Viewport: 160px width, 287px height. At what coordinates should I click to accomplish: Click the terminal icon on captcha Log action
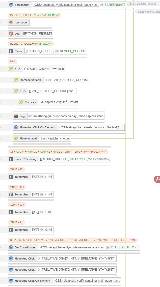click(x=16, y=116)
